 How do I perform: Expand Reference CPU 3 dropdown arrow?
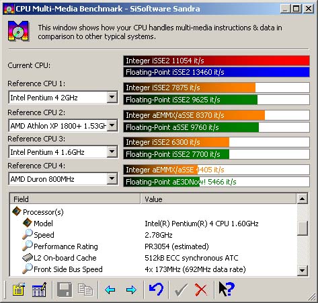(x=112, y=152)
